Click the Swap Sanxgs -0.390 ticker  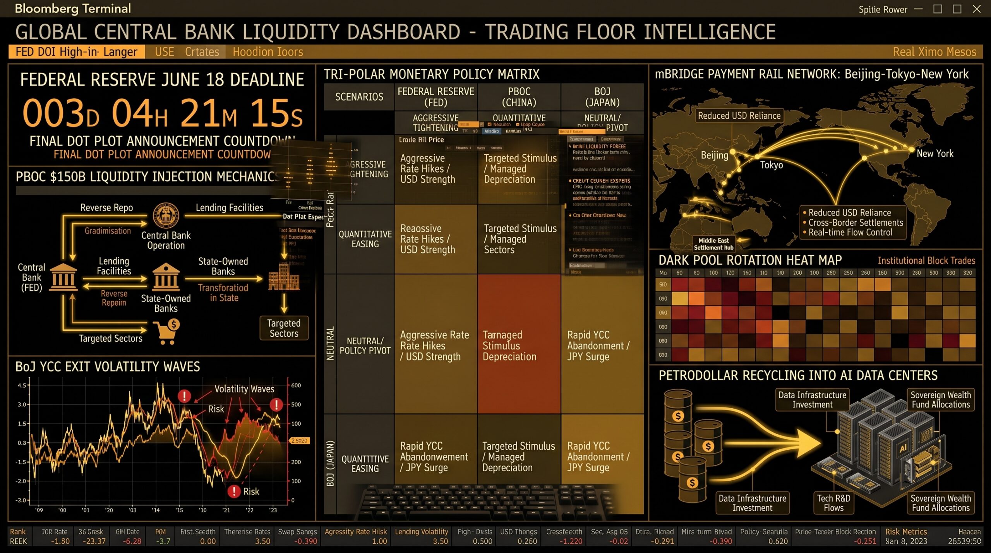coord(297,536)
